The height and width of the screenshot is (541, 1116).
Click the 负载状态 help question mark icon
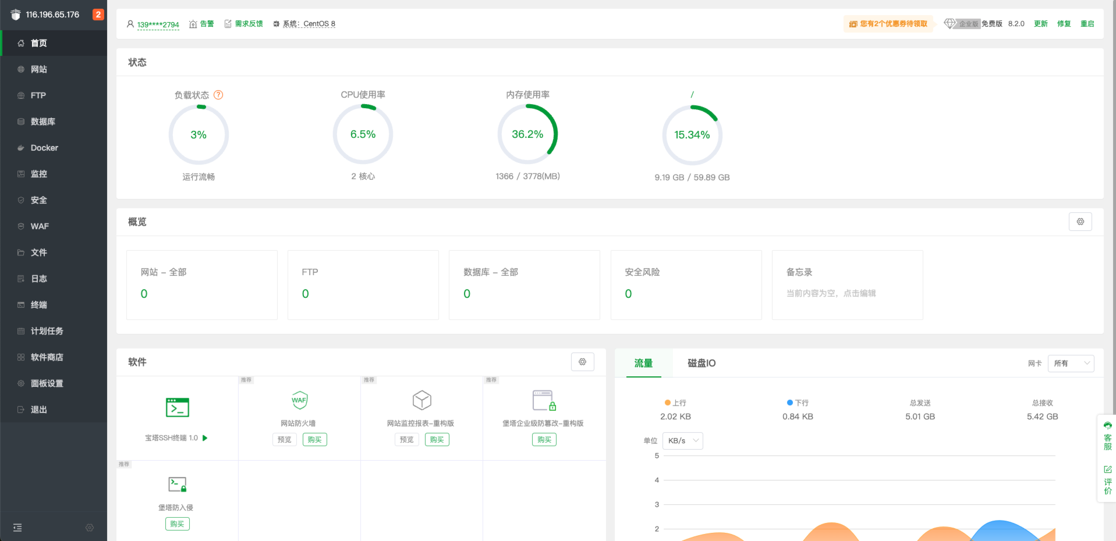[218, 95]
